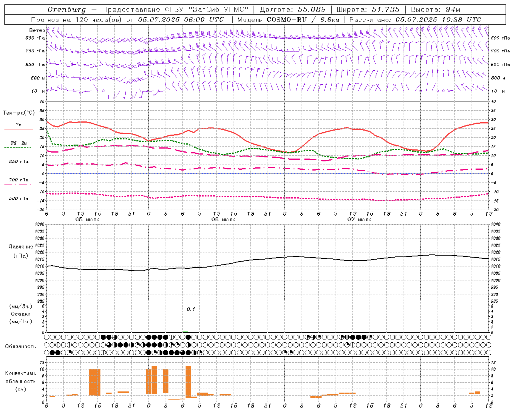The height and width of the screenshot is (409, 512).
Task: Select the 'Предоставлено ФГБУ "ЗапСиб УГМС"' provider text
Action: point(175,10)
